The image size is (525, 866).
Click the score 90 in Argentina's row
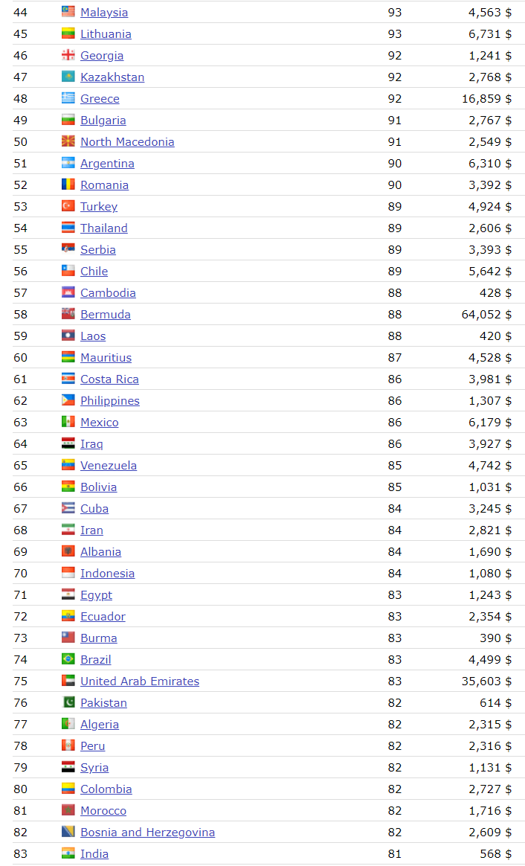pyautogui.click(x=394, y=164)
